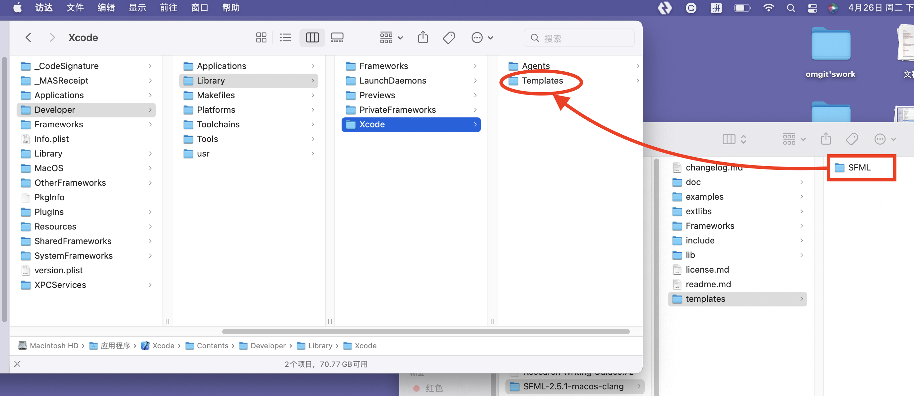Open the 前往 menu
914x396 pixels.
click(x=168, y=7)
